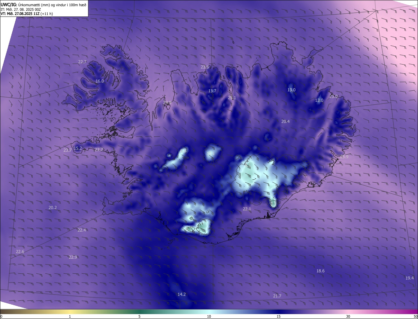Click the color scale tick labeled 30
Screen dimensions: 418x319
pyautogui.click(x=348, y=317)
